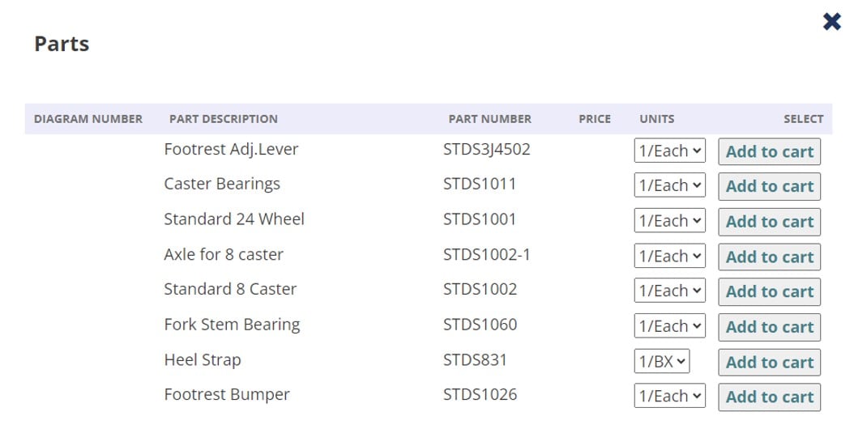854x429 pixels.
Task: Click the Price column header
Action: pos(594,119)
